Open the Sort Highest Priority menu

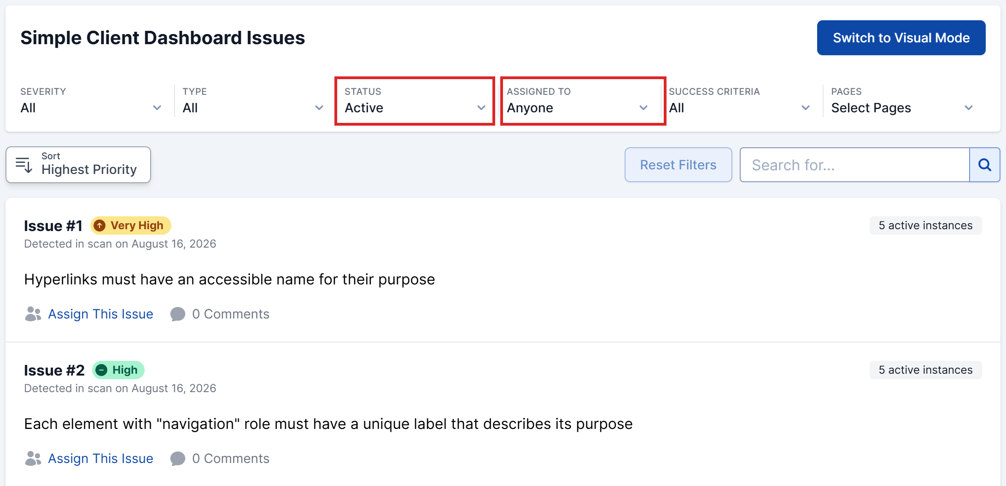pos(78,165)
